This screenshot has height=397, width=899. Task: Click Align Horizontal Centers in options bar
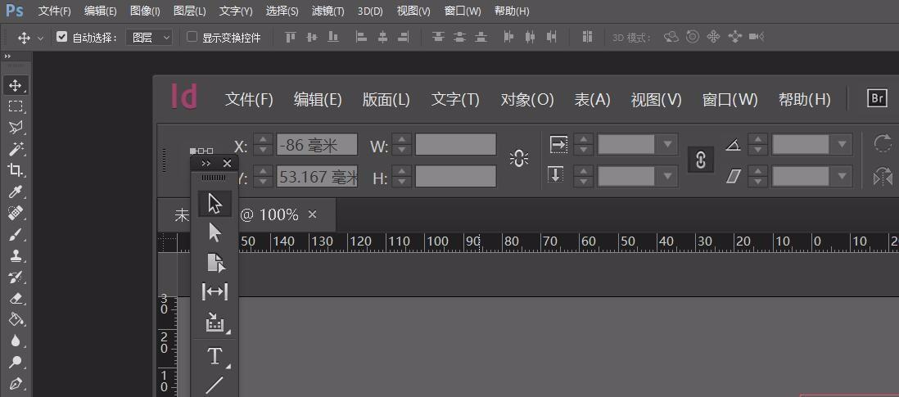point(382,37)
